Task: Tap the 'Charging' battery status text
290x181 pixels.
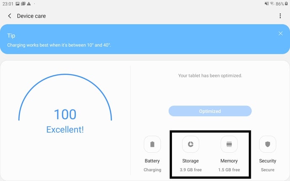Action: click(x=152, y=170)
